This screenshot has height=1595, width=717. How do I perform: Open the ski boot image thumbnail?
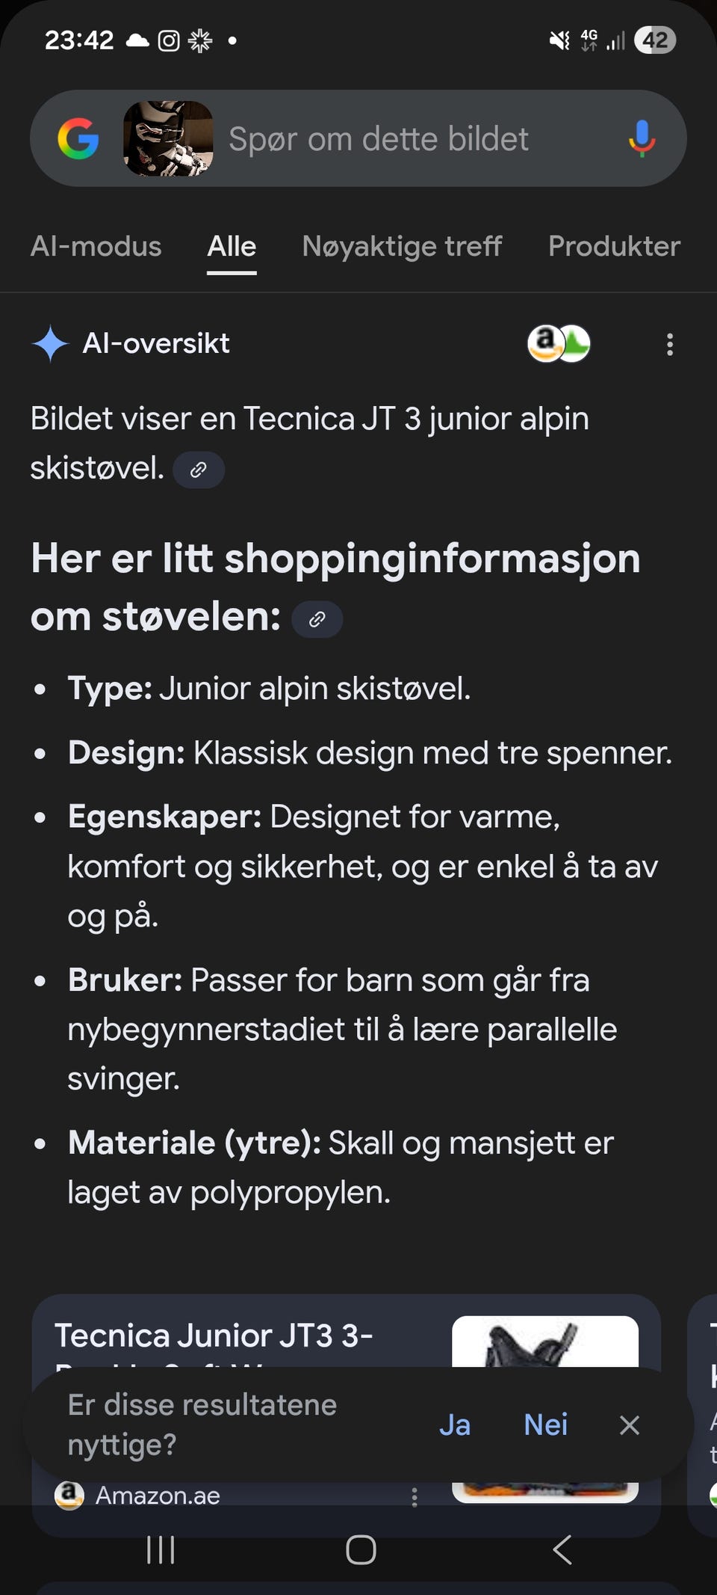coord(168,139)
